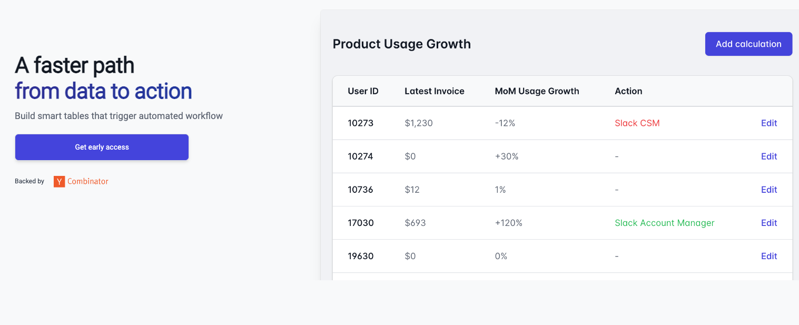The image size is (799, 325).
Task: Select the Latest Invoice column header
Action: click(435, 91)
